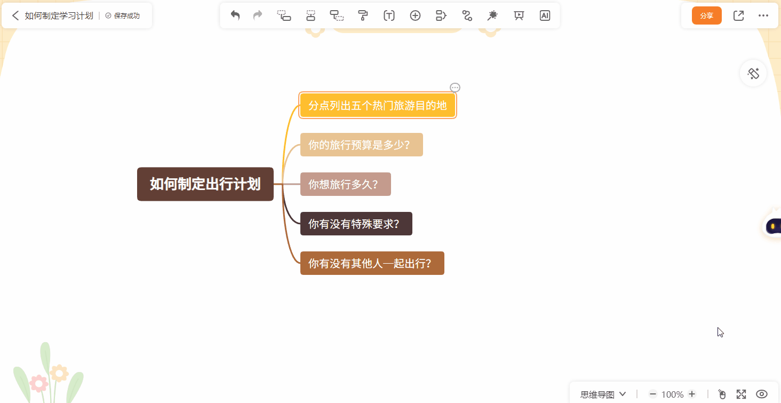Viewport: 781px width, 403px height.
Task: Click the orange 分享 button
Action: [706, 15]
